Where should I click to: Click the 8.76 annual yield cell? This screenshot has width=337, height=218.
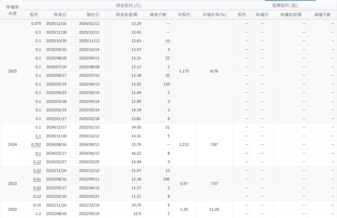pos(214,71)
